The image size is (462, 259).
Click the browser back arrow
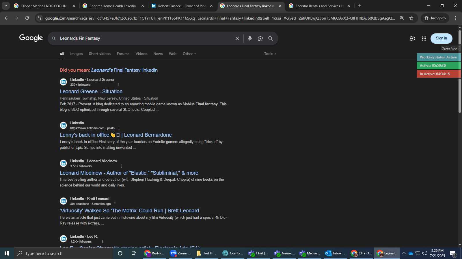(6, 18)
